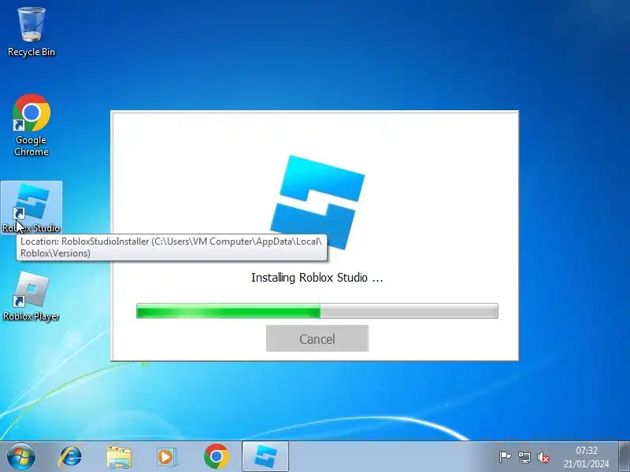Open the network status tray icon
The image size is (630, 472).
[x=524, y=457]
